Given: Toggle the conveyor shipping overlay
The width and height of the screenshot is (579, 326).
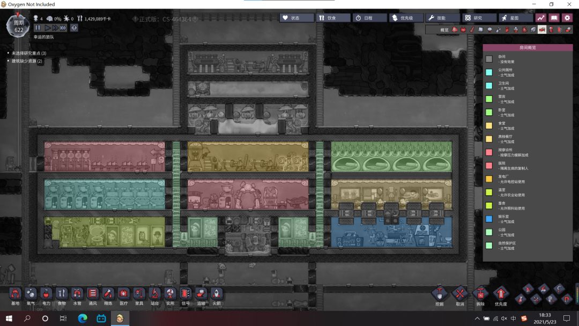Looking at the screenshot, I should 568,29.
